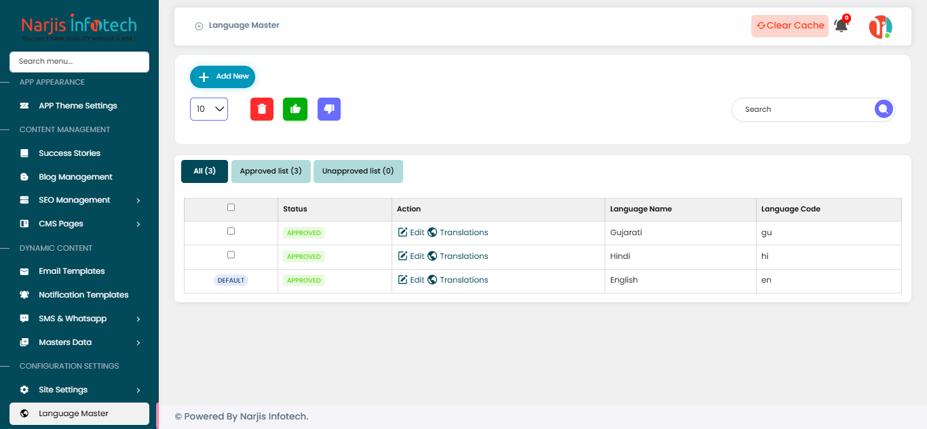The height and width of the screenshot is (429, 927).
Task: Click the Gujarati row translations globe icon
Action: tap(432, 232)
